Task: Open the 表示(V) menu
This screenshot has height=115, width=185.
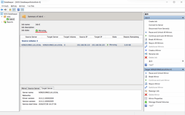Action: [x=22, y=6]
